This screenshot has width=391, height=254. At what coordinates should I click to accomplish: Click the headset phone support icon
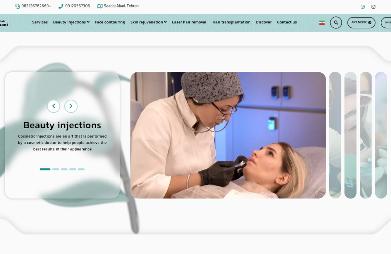tap(17, 6)
